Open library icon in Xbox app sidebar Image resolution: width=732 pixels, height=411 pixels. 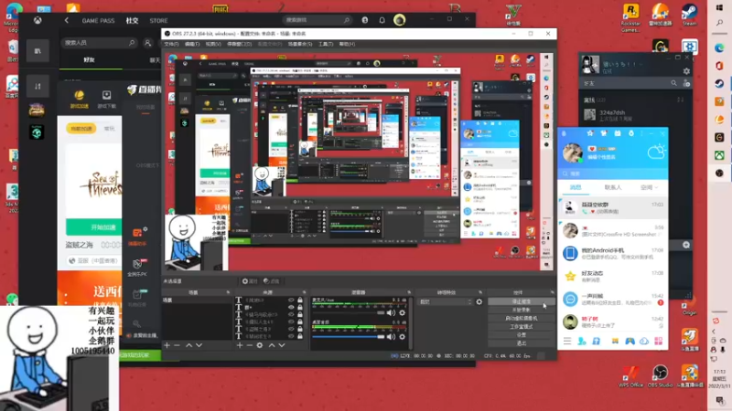point(38,51)
